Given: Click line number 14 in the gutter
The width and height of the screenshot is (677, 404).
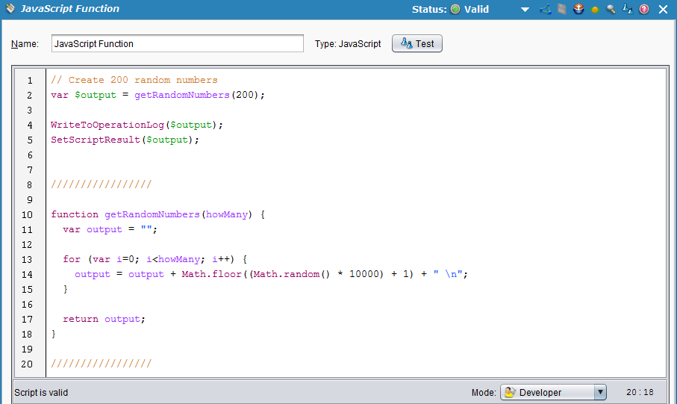Looking at the screenshot, I should pyautogui.click(x=28, y=274).
